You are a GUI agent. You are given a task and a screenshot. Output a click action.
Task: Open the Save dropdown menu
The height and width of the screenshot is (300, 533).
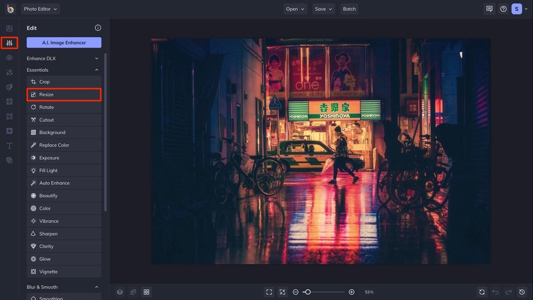pyautogui.click(x=324, y=9)
